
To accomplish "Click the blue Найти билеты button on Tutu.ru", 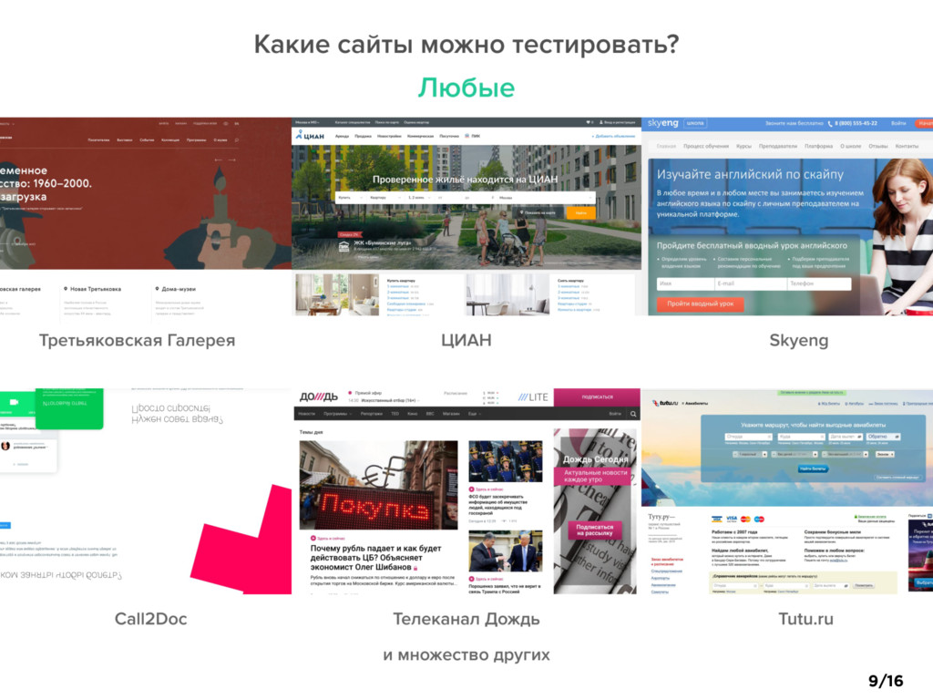I will coord(813,469).
